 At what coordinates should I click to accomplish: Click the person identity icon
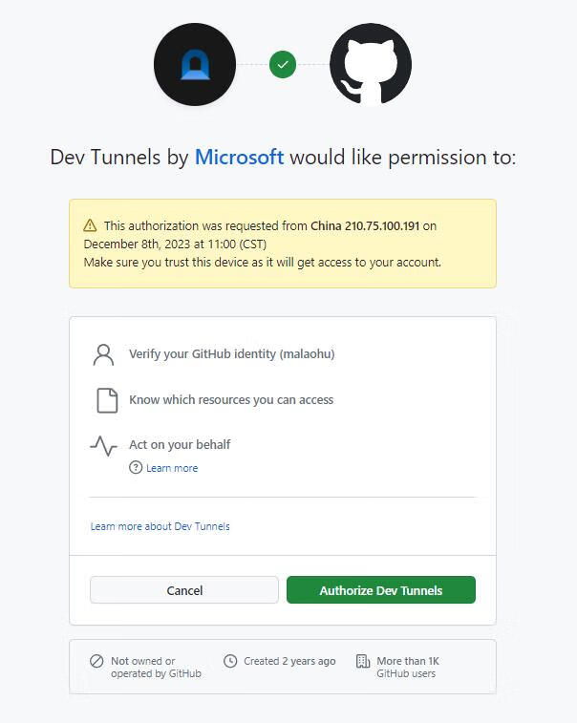(103, 354)
